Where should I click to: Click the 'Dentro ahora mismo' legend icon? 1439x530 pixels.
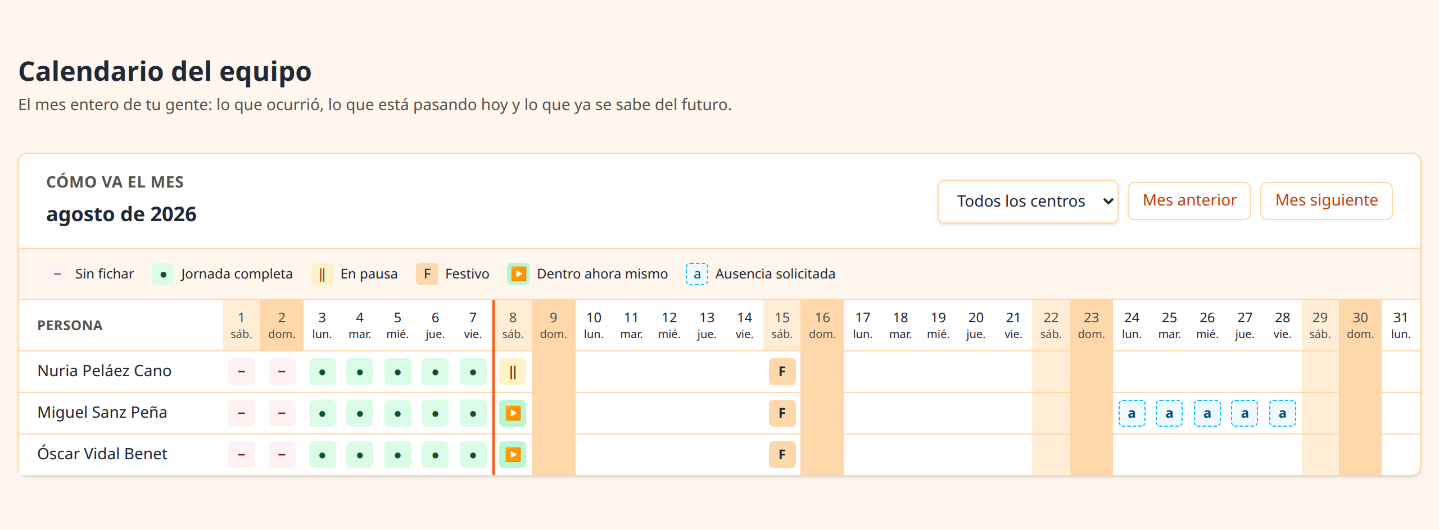point(518,274)
